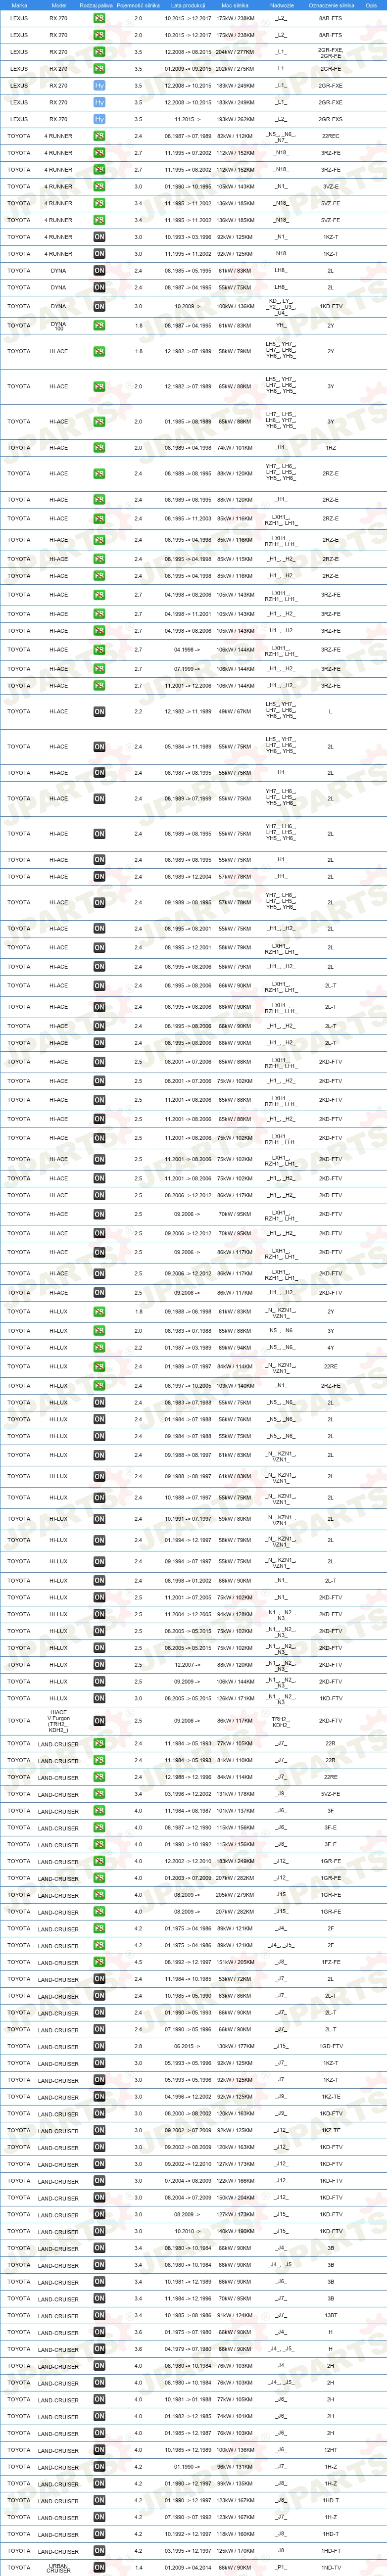The image size is (387, 2576).
Task: Click the 'Nadwozie' column header
Action: [x=281, y=5]
